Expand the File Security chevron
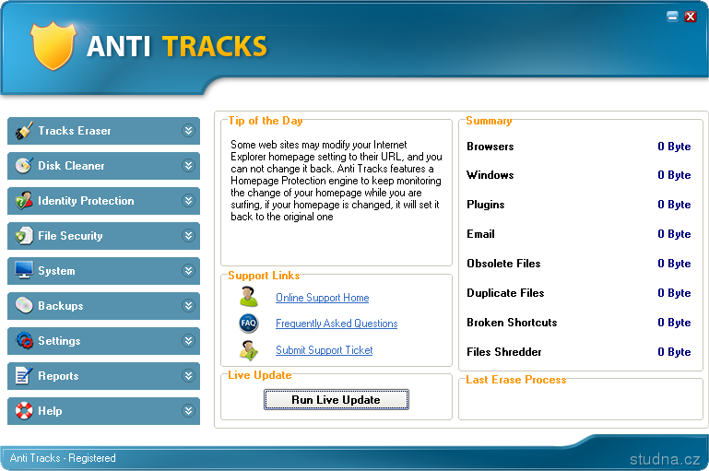Screen dimensions: 709x471 (188, 236)
